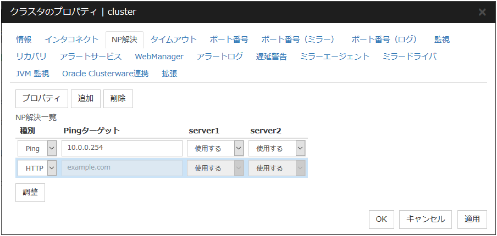Screen dimensions: 497x236
Task: Close the cluster properties dialog
Action: click(482, 12)
